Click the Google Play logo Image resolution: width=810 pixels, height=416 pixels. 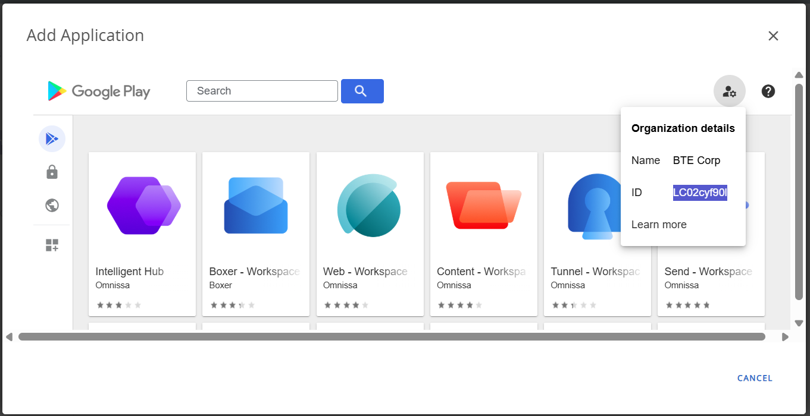tap(99, 91)
